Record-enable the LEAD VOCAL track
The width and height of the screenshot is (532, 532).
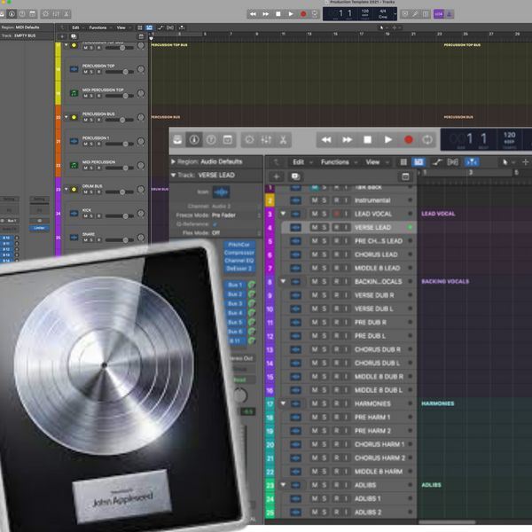335,214
